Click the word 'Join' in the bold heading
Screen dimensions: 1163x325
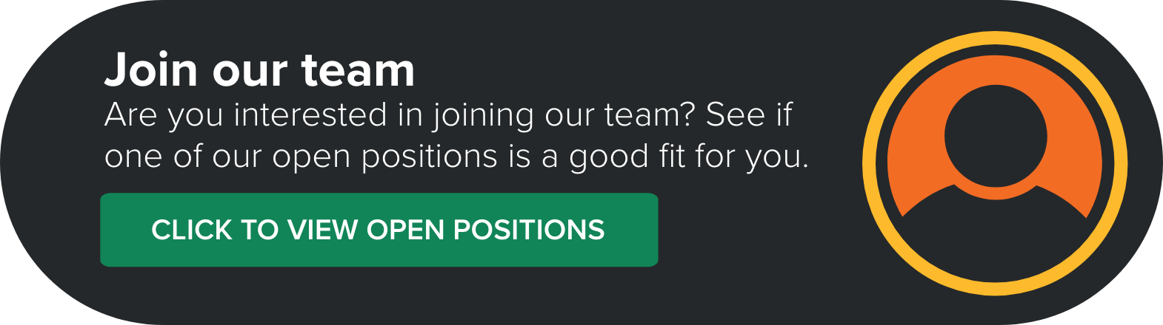(152, 71)
